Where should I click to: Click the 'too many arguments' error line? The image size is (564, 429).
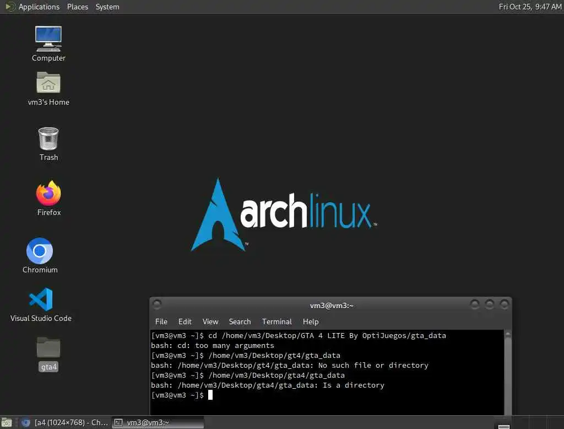pyautogui.click(x=213, y=345)
